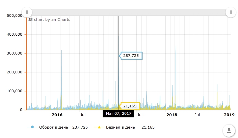Click the right scrollbar grip handle
238x138 pixels.
(x=231, y=12)
